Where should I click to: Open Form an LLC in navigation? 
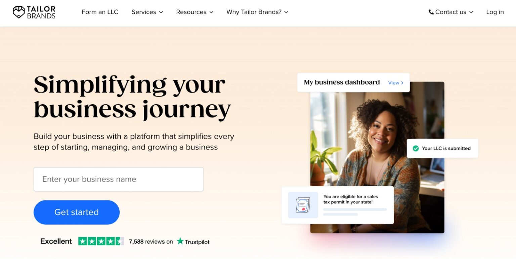point(100,12)
